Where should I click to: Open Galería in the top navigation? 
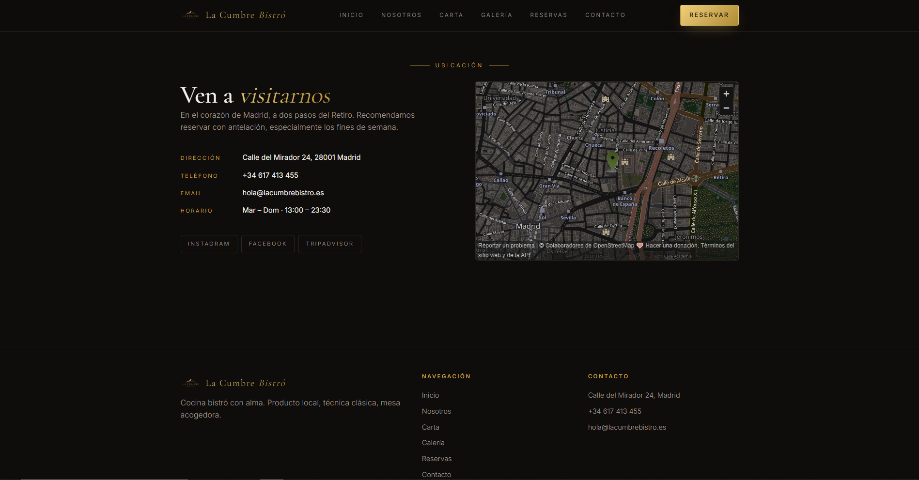coord(497,15)
